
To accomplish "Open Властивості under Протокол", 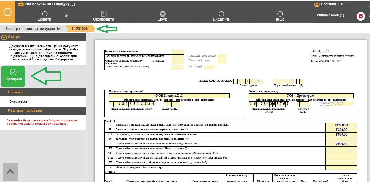I will point(19,101).
